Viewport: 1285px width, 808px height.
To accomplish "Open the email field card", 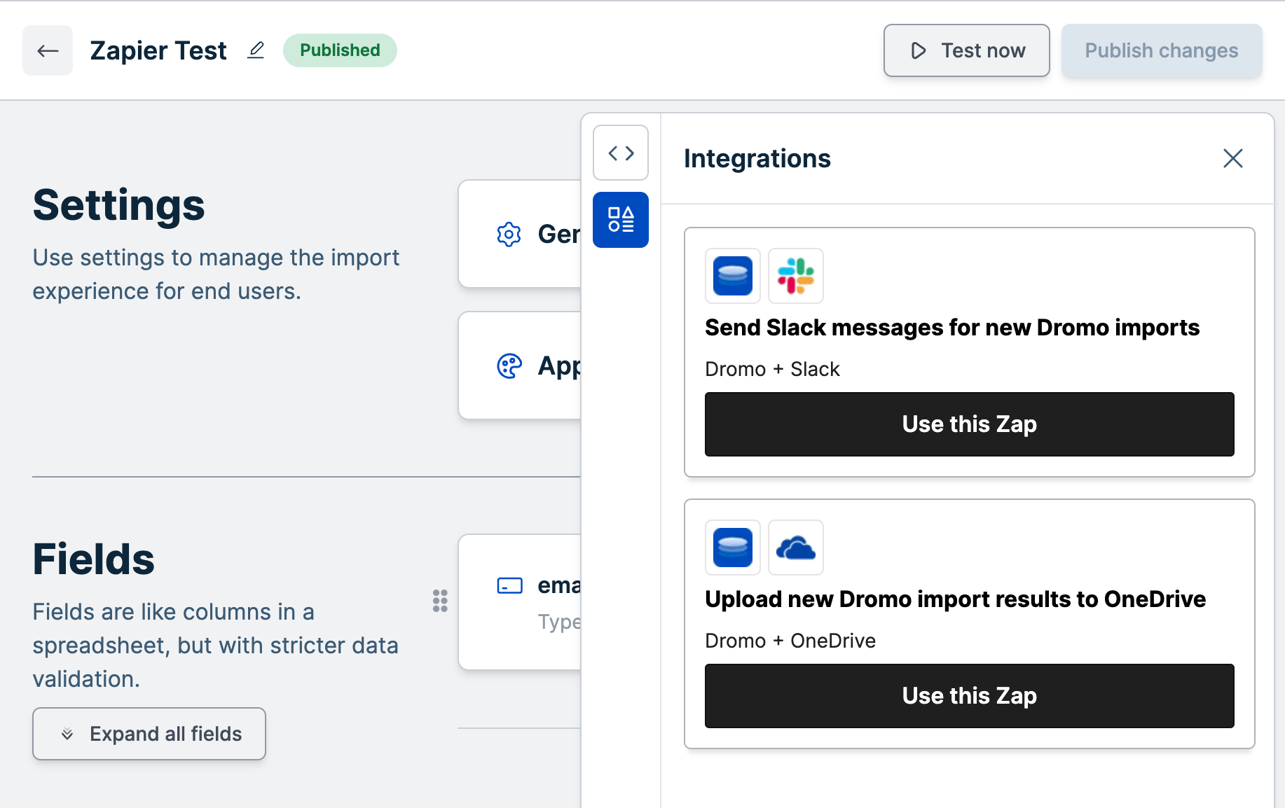I will (520, 602).
